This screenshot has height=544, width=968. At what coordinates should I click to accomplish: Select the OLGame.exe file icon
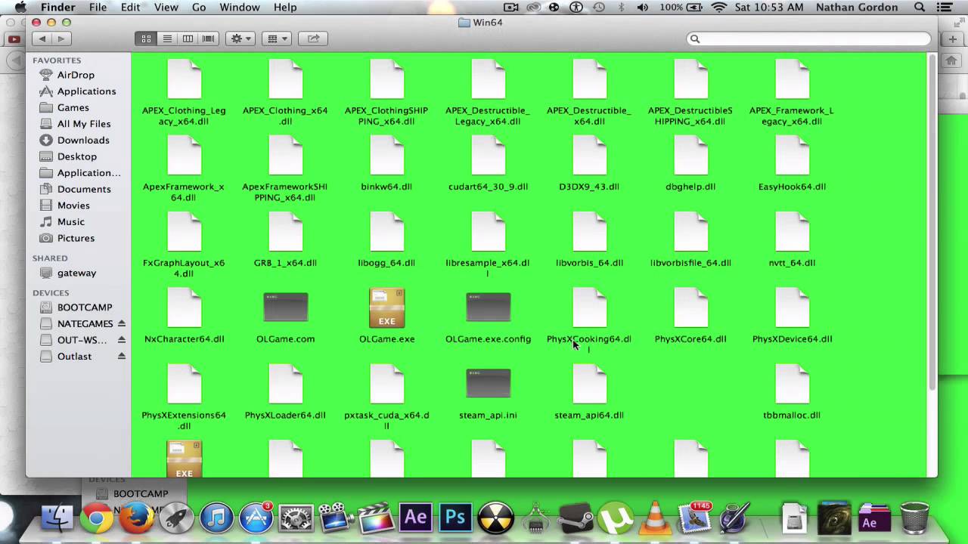pos(386,308)
